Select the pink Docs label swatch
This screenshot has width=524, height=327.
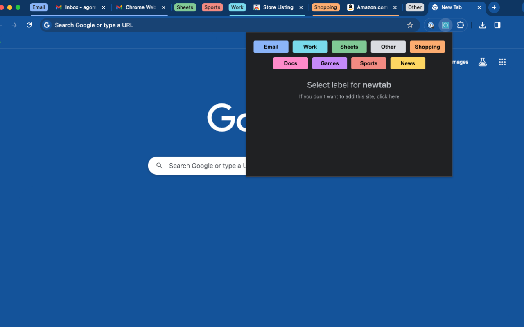pyautogui.click(x=290, y=63)
